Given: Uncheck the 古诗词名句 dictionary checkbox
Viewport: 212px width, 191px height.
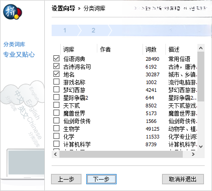Looking at the screenshot, I should click(56, 66).
